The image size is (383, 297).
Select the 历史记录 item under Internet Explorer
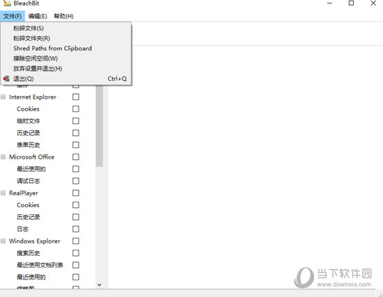pyautogui.click(x=29, y=133)
